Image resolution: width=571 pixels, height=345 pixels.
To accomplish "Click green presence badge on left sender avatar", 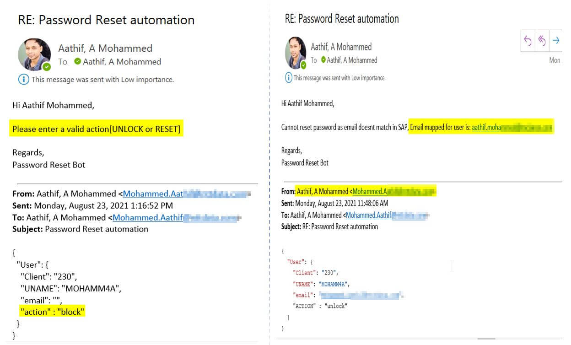I will [x=46, y=67].
